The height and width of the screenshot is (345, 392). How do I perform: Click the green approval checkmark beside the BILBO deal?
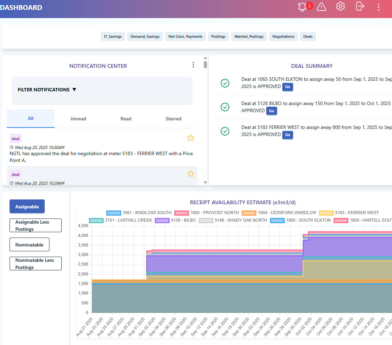225,107
